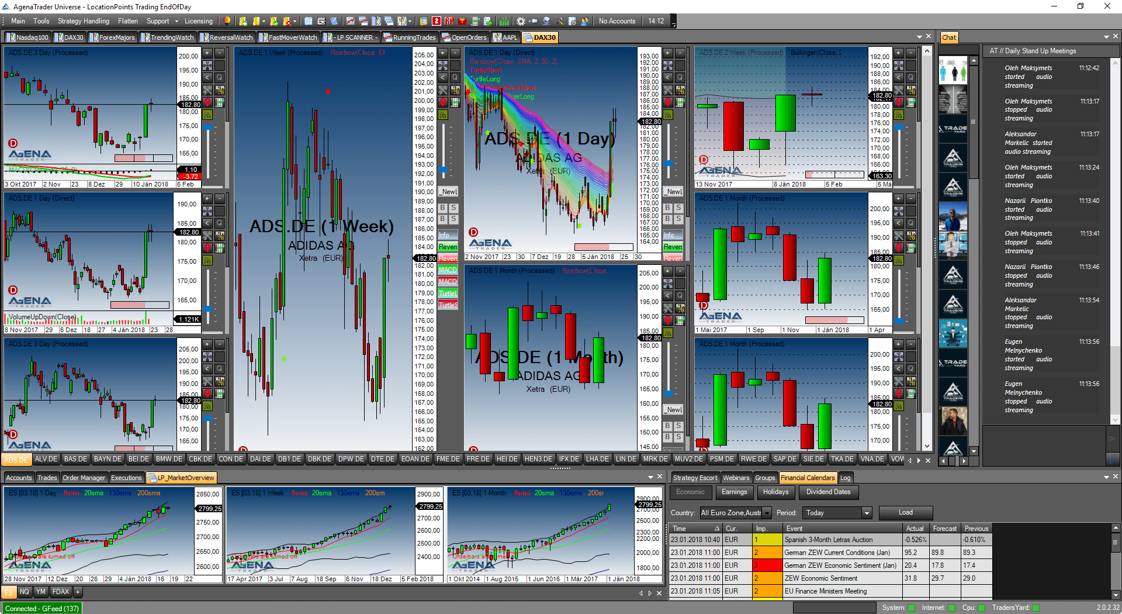1122x614 pixels.
Task: Open the Order Manager tab
Action: click(x=84, y=478)
